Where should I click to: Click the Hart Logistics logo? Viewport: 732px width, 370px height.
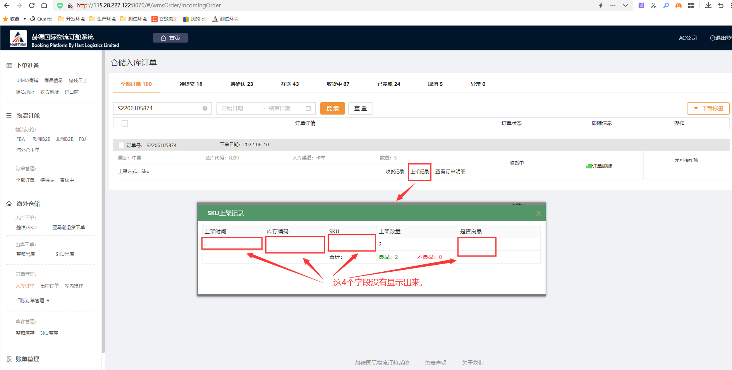(x=18, y=39)
